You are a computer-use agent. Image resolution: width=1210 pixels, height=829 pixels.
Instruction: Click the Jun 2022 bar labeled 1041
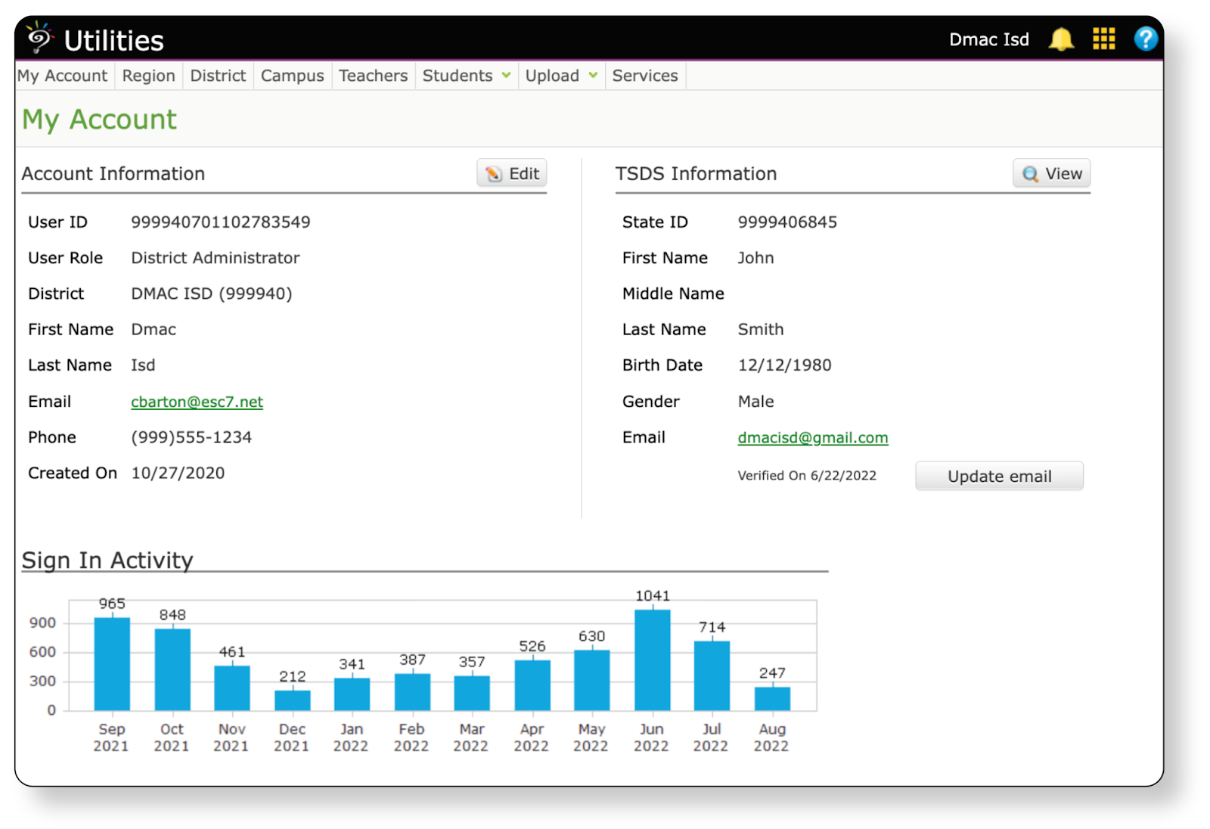click(653, 660)
